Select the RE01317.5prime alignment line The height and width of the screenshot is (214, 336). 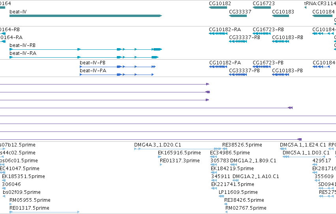click(x=44, y=212)
